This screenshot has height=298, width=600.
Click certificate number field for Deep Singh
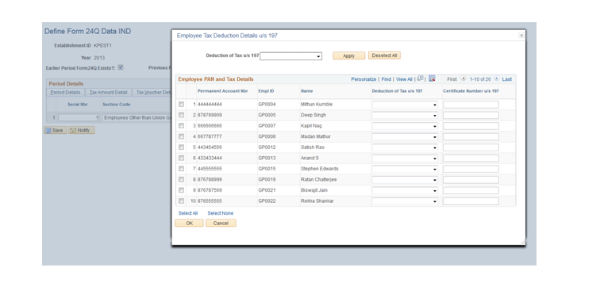(471, 116)
